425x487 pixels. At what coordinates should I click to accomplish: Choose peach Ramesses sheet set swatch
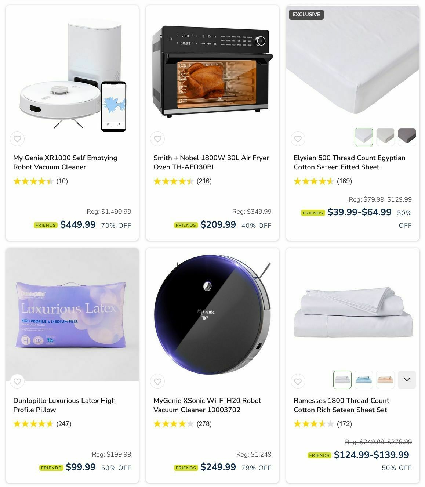tap(385, 380)
